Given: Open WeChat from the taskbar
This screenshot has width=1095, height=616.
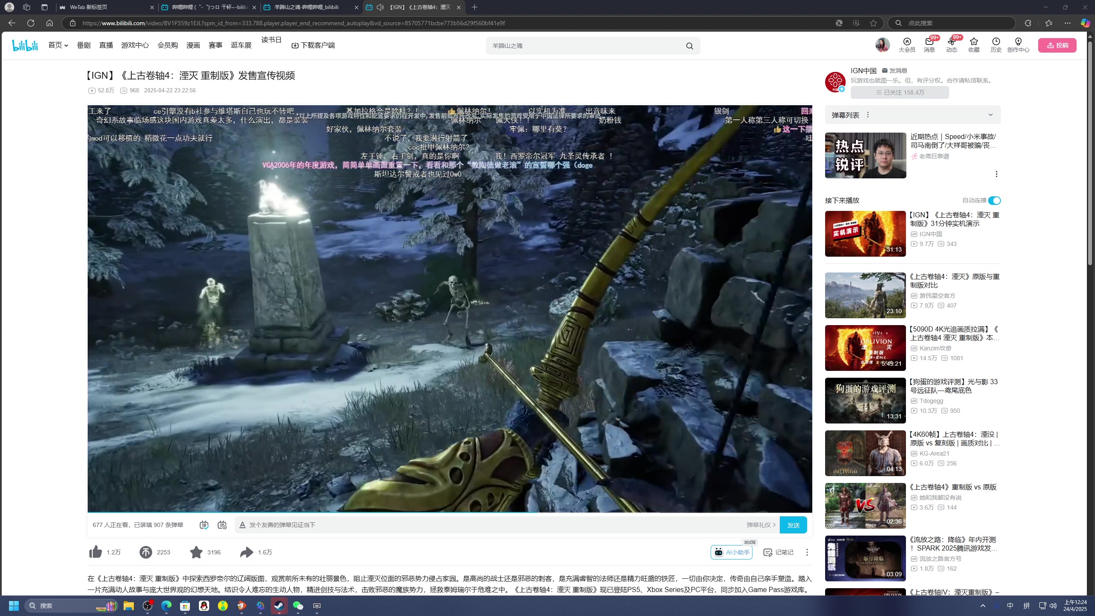Looking at the screenshot, I should [298, 606].
